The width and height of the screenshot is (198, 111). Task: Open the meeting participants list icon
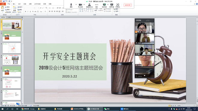(x=89, y=5)
